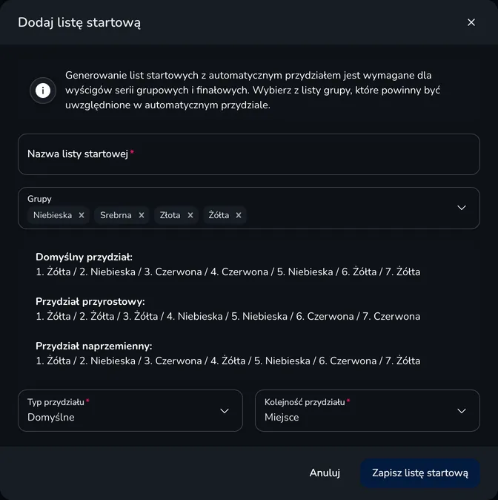Click Zapisz listę startową button
This screenshot has height=500, width=498.
[x=420, y=473]
